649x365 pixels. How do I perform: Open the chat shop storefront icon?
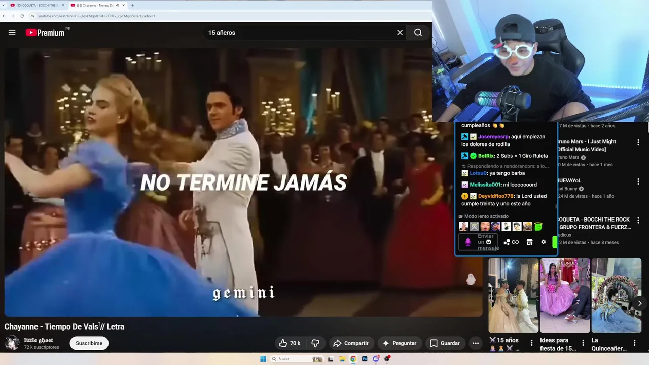click(529, 242)
